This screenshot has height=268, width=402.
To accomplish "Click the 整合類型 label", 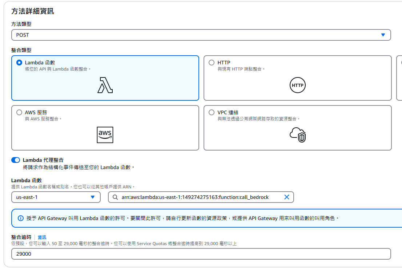I will (x=21, y=50).
